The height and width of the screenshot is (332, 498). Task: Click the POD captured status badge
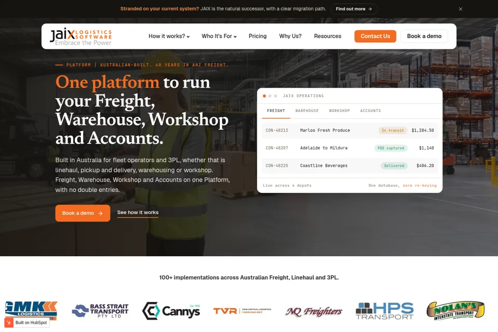point(391,148)
